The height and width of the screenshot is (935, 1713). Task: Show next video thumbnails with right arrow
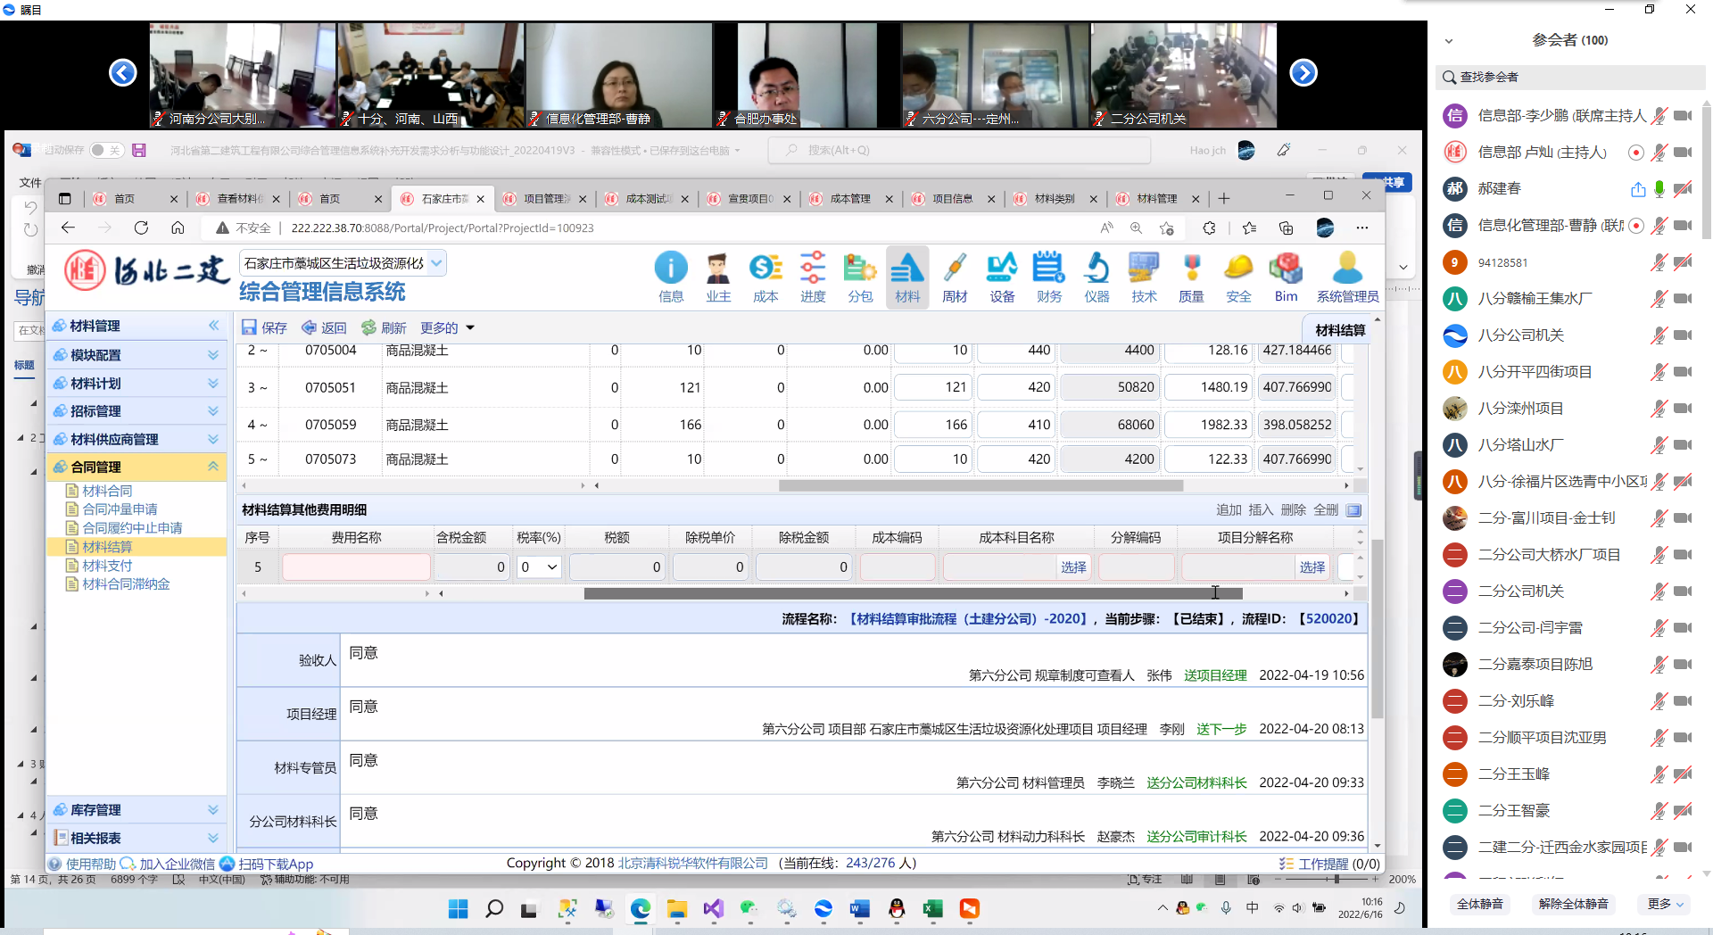(x=1303, y=72)
